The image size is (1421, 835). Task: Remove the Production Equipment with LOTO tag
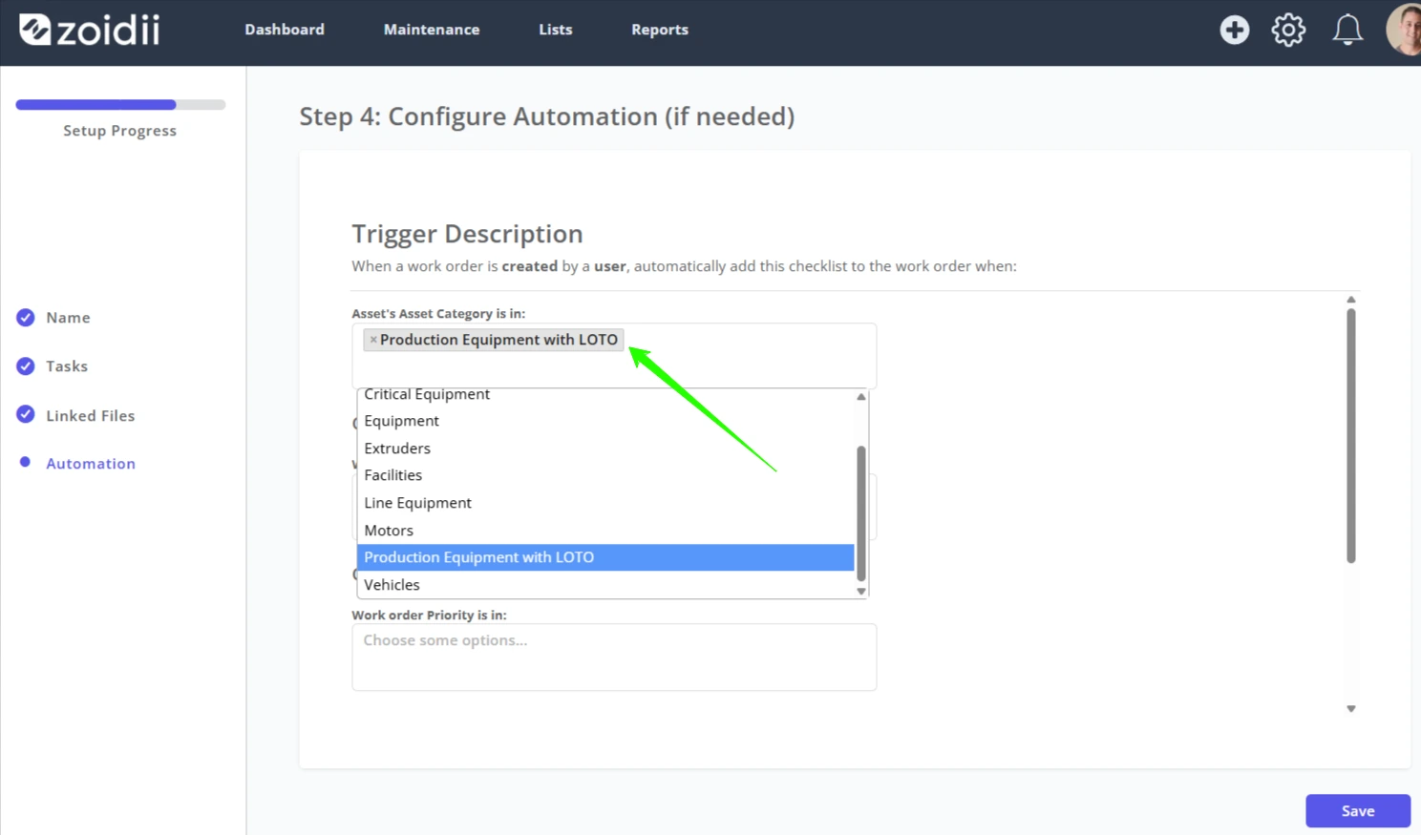(x=373, y=340)
